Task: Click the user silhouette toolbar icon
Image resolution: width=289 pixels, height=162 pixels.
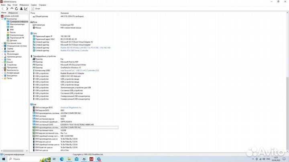Action: tap(21, 9)
